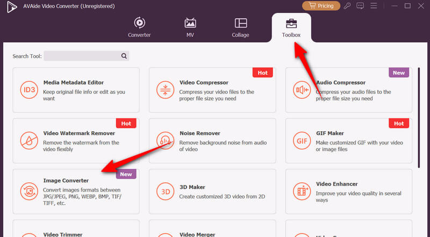The image size is (430, 237).
Task: Click 'Remove background noise from audio' description
Action: (223, 146)
